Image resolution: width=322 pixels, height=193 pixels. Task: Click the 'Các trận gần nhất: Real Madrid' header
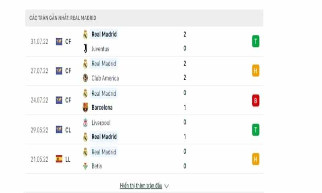[x=63, y=18]
